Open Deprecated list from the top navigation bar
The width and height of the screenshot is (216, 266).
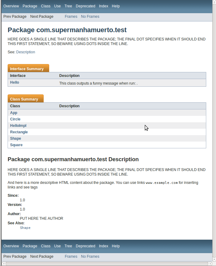[x=85, y=6]
